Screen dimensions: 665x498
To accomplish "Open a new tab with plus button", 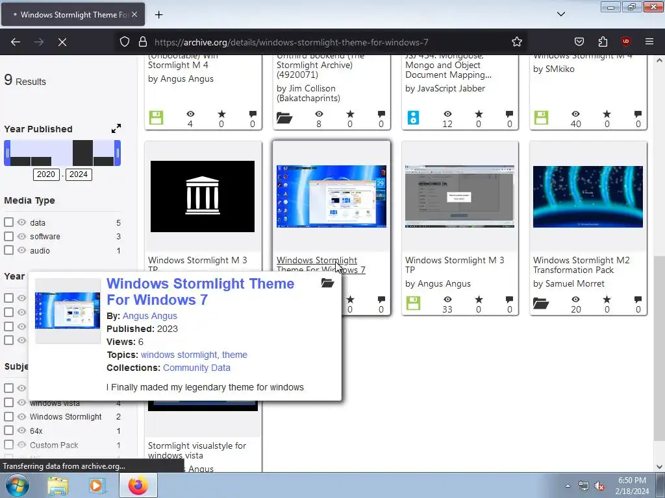I will (x=158, y=15).
